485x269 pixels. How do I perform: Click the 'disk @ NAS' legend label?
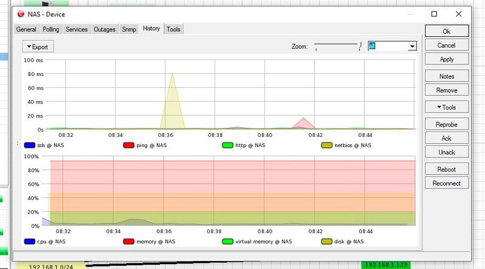(x=349, y=242)
